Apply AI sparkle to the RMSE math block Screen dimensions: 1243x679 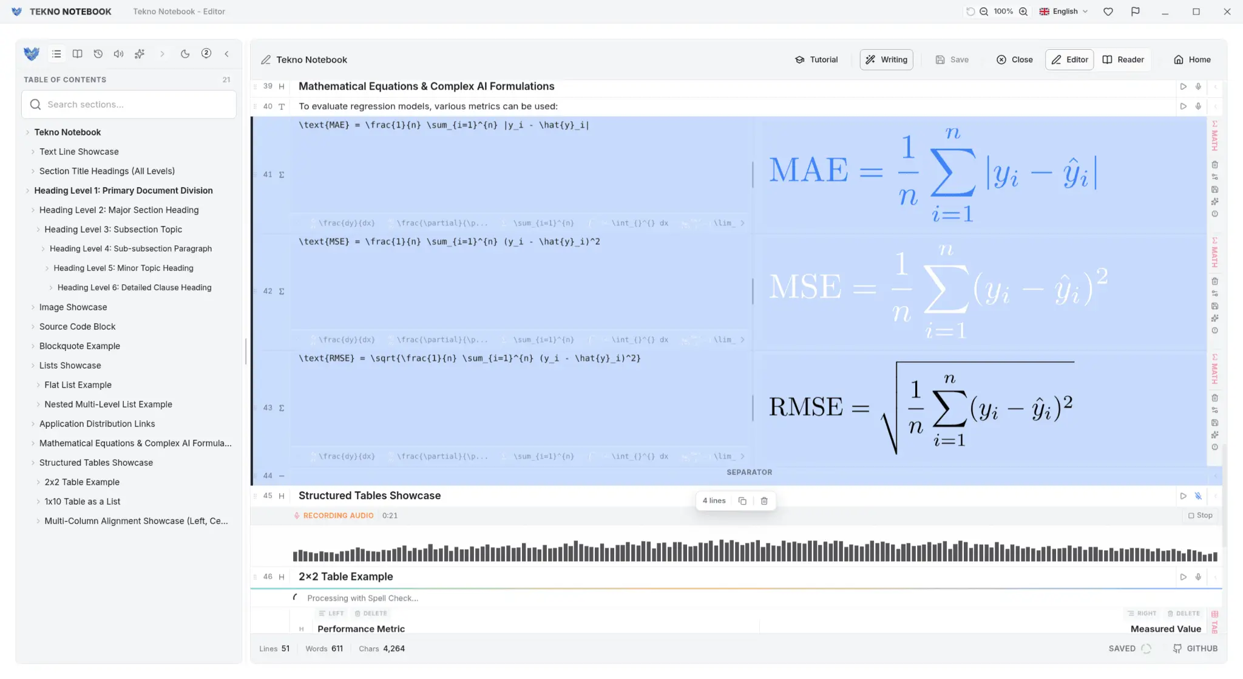point(1214,435)
